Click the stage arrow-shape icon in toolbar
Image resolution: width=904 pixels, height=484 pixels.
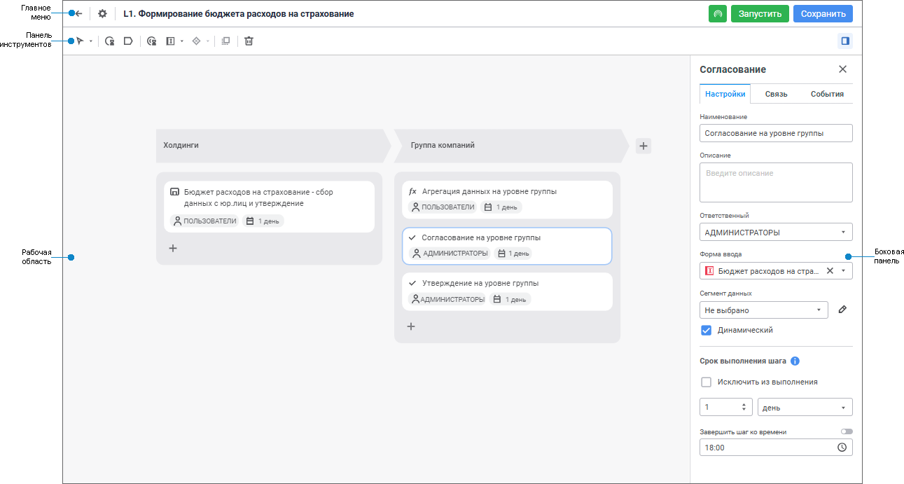coord(128,41)
